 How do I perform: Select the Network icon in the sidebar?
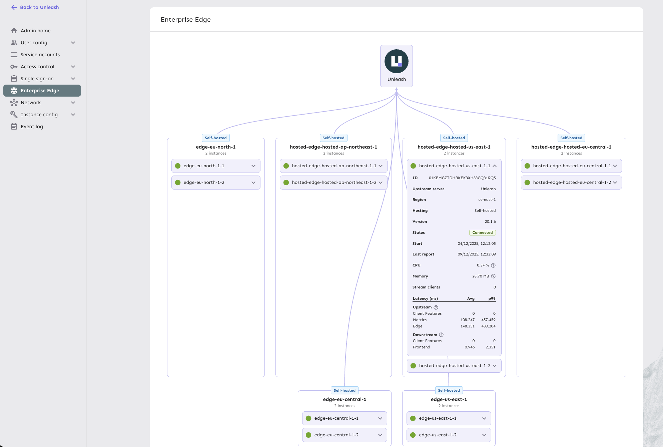(x=14, y=102)
